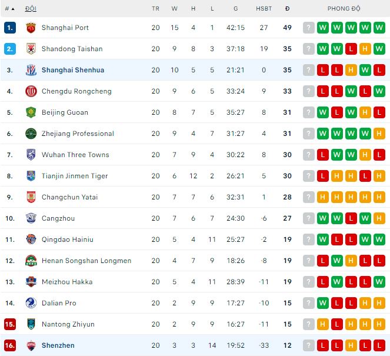Click the Nantong Zhiyun team badge

coord(31,324)
